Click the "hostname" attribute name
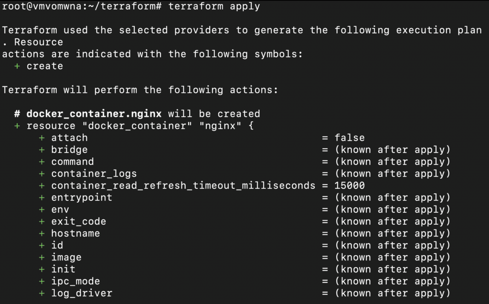 point(75,233)
